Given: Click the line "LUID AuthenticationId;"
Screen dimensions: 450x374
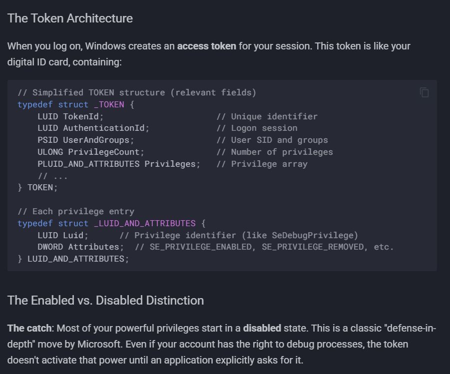Looking at the screenshot, I should (93, 128).
